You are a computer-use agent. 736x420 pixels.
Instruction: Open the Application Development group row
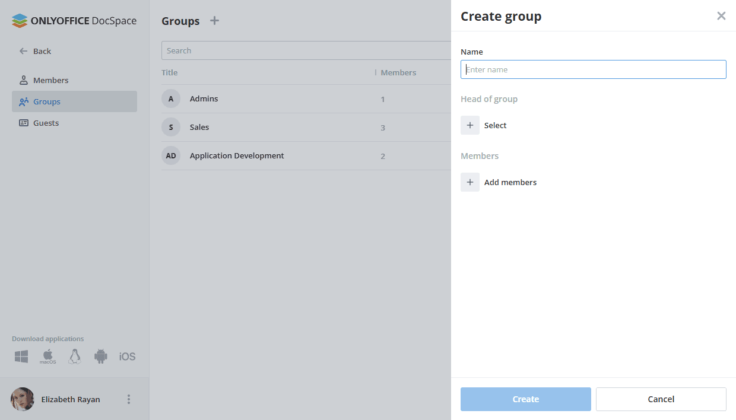tap(237, 156)
